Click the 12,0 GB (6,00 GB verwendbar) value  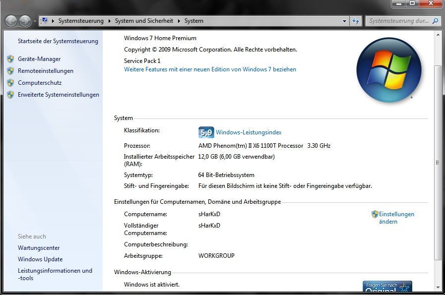pyautogui.click(x=236, y=157)
